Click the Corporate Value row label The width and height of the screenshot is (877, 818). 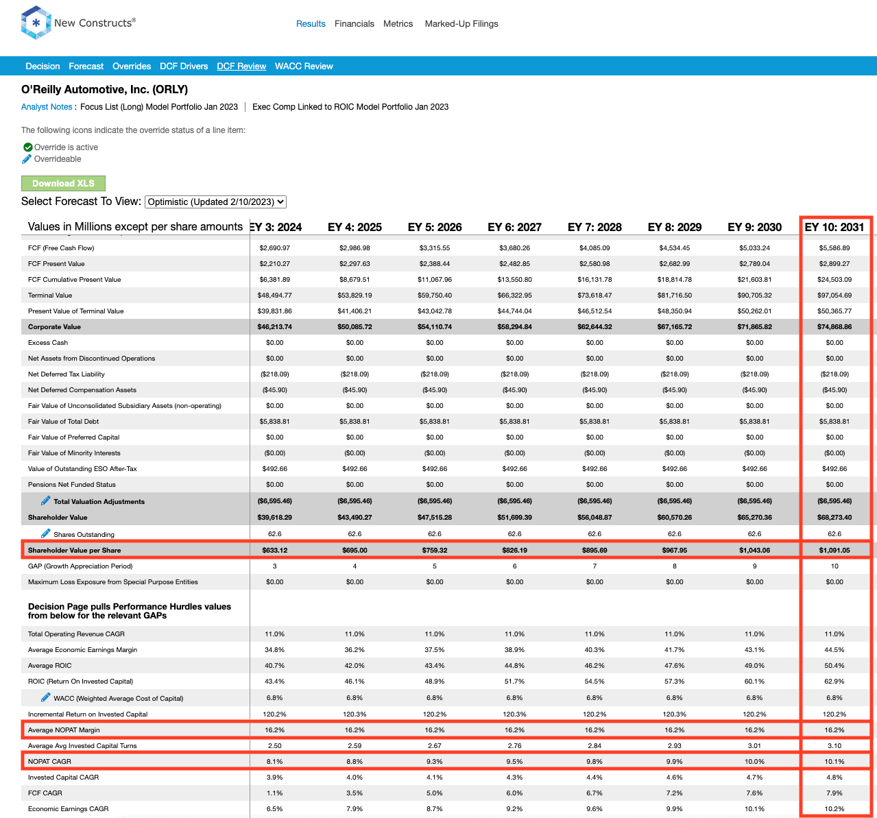(54, 327)
